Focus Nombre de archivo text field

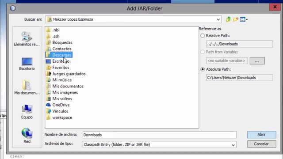pyautogui.click(x=160, y=135)
